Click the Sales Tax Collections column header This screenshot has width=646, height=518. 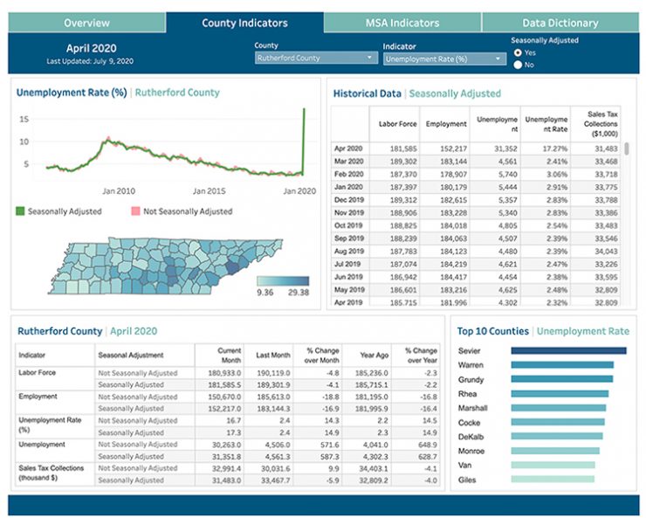602,125
